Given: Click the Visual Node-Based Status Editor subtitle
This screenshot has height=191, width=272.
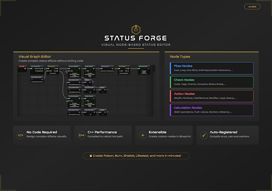Looking at the screenshot, I should pyautogui.click(x=136, y=45).
